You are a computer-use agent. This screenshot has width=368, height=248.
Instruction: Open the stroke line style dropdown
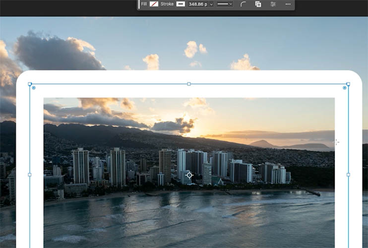pos(224,4)
